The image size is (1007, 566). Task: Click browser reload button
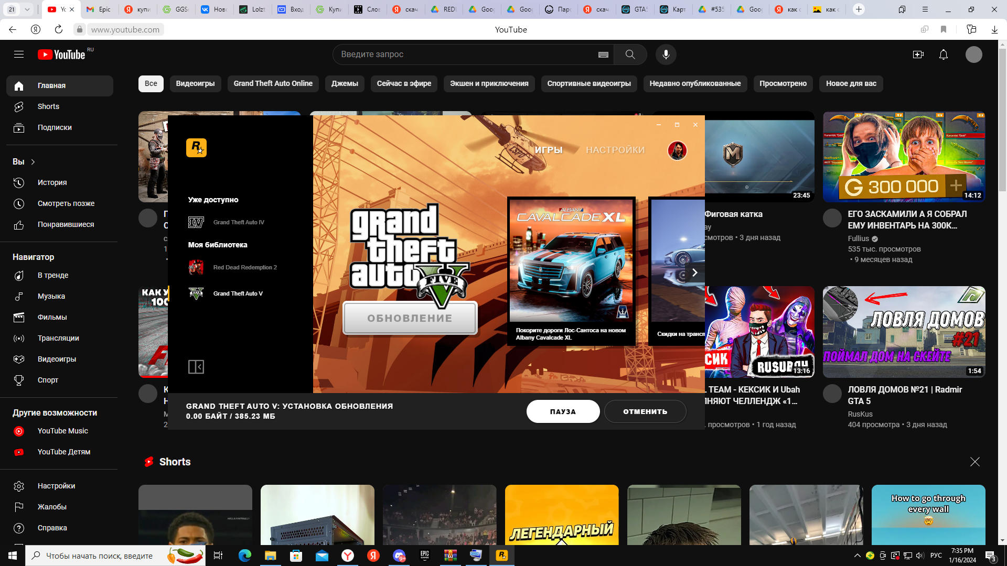click(x=59, y=30)
